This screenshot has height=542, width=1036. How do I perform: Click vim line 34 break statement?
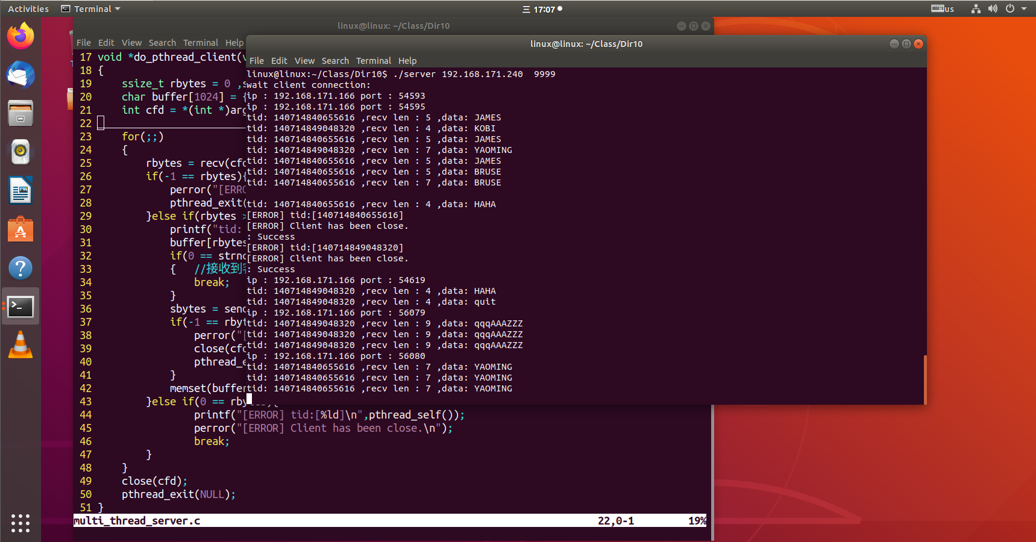(212, 282)
